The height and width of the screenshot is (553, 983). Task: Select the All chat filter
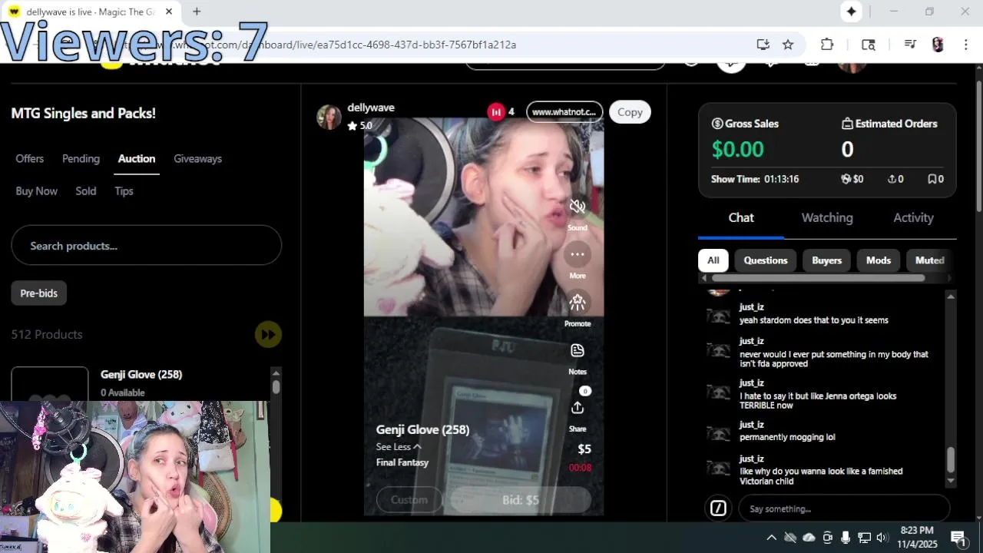(x=713, y=260)
